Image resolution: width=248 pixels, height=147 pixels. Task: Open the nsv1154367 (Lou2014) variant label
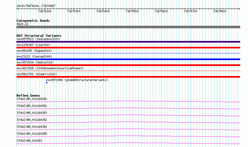[x=33, y=45]
